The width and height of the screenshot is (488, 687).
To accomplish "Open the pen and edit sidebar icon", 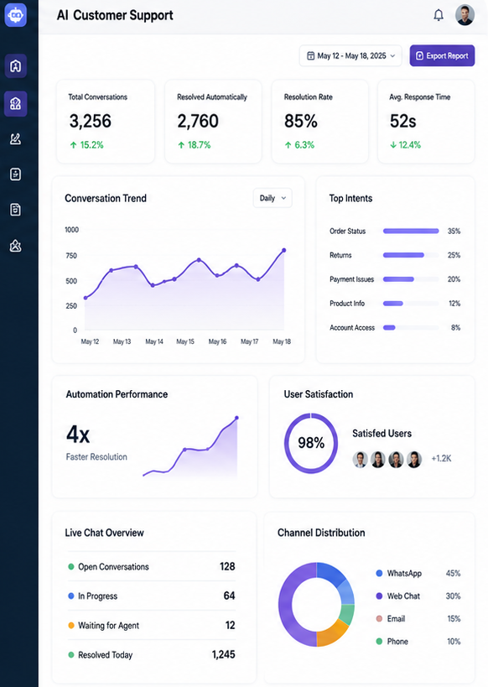I will point(16,139).
